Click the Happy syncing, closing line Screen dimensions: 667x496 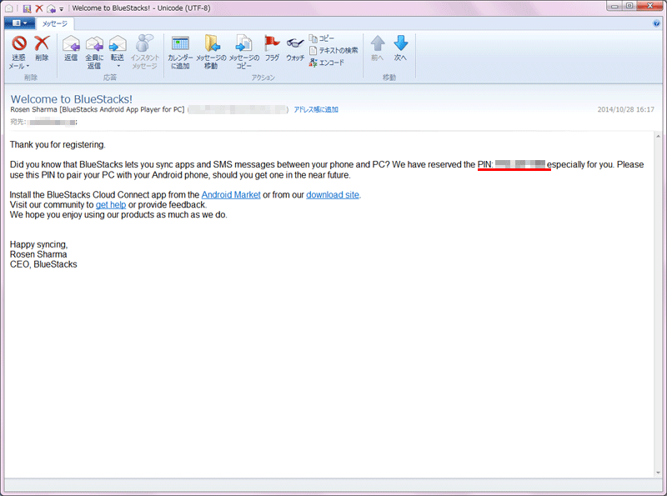38,244
